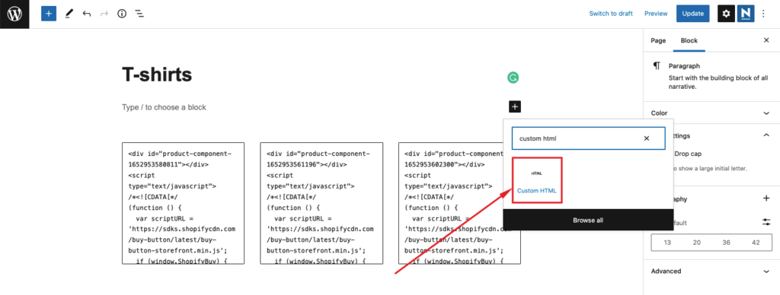Insert the Custom HTML block
The width and height of the screenshot is (780, 295).
(537, 180)
